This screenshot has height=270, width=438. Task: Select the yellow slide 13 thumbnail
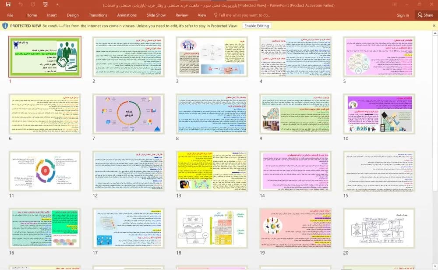pyautogui.click(x=212, y=171)
